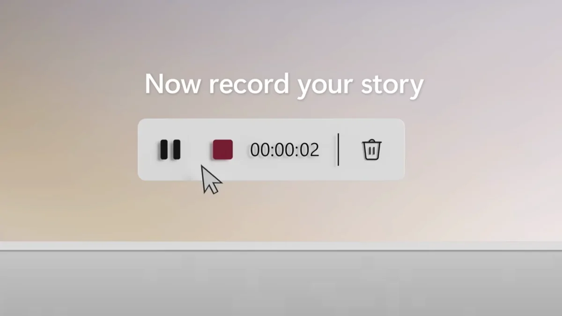Click the arrow cursor graphic below the toolbar
The image size is (562, 316).
click(211, 179)
